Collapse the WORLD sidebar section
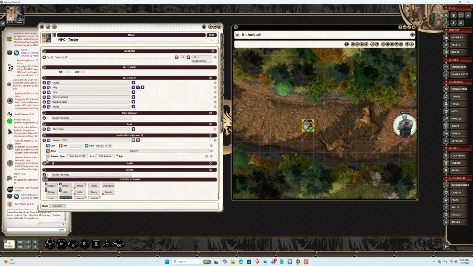Image resolution: width=473 pixels, height=266 pixels. (446, 148)
